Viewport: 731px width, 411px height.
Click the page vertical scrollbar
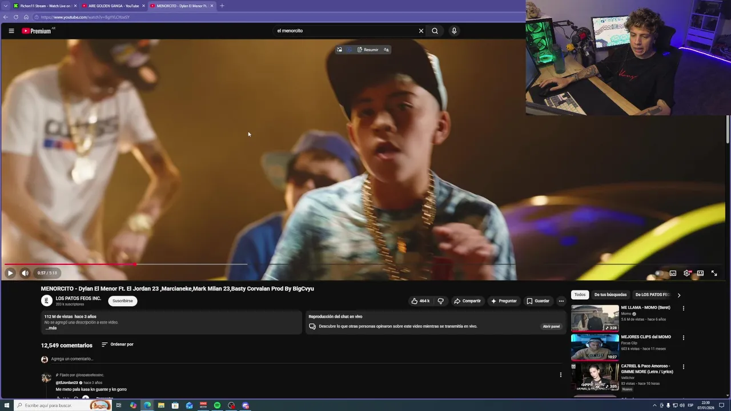pos(728,129)
